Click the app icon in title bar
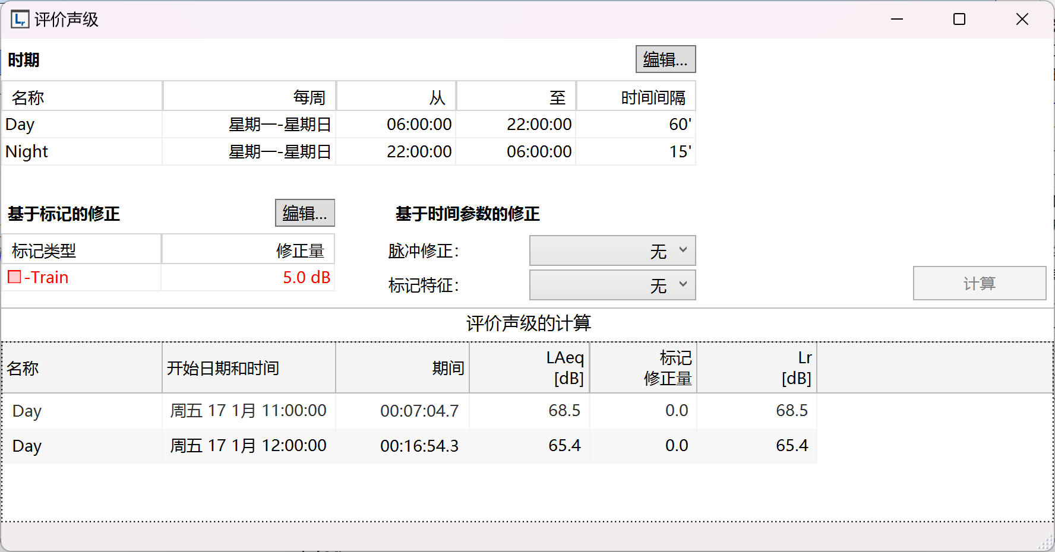This screenshot has width=1055, height=552. (x=20, y=20)
